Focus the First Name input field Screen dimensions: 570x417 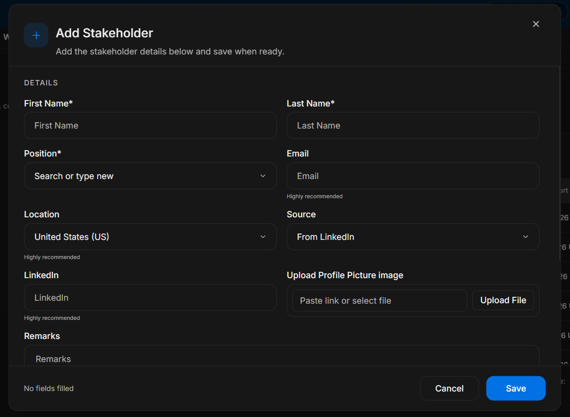[x=150, y=125]
